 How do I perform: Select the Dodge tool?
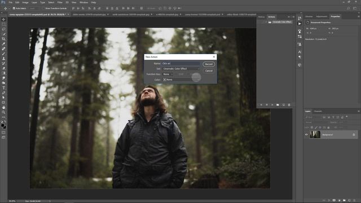pos(3,83)
